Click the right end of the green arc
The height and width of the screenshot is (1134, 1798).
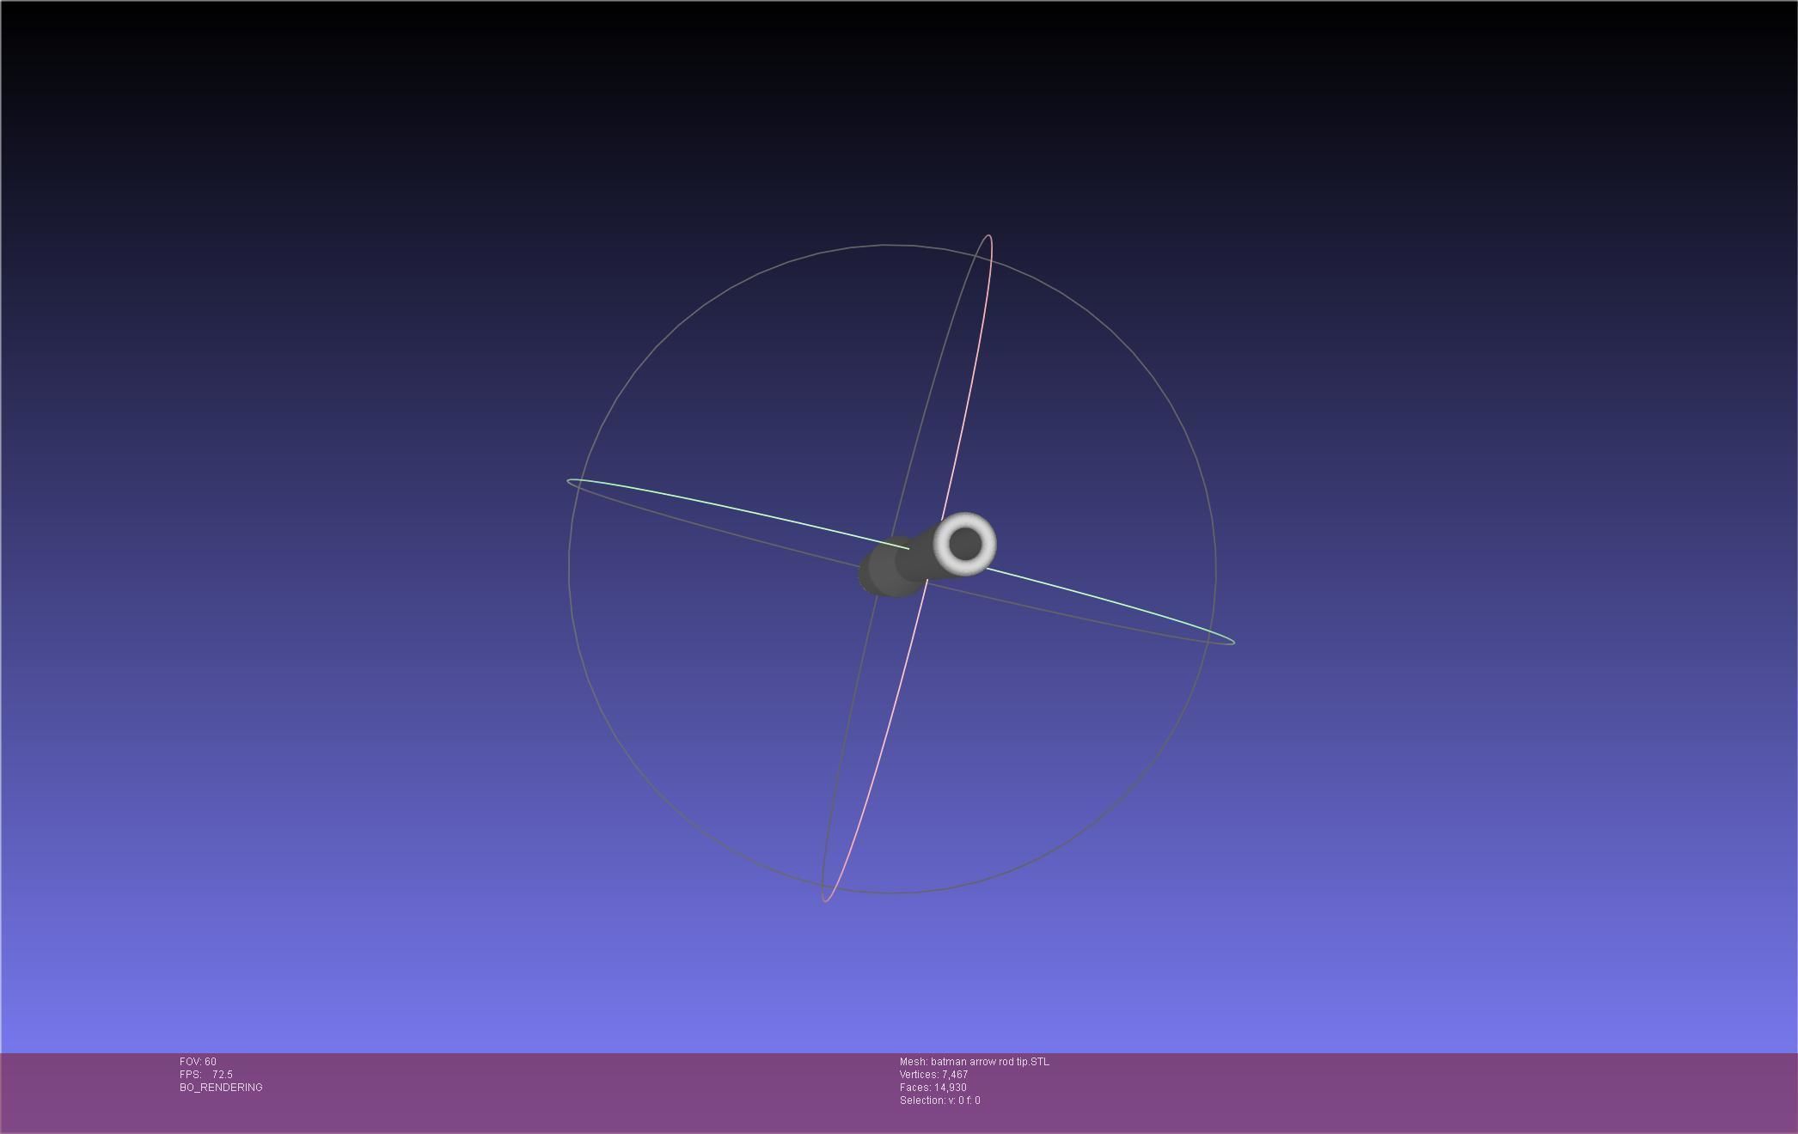(1232, 641)
